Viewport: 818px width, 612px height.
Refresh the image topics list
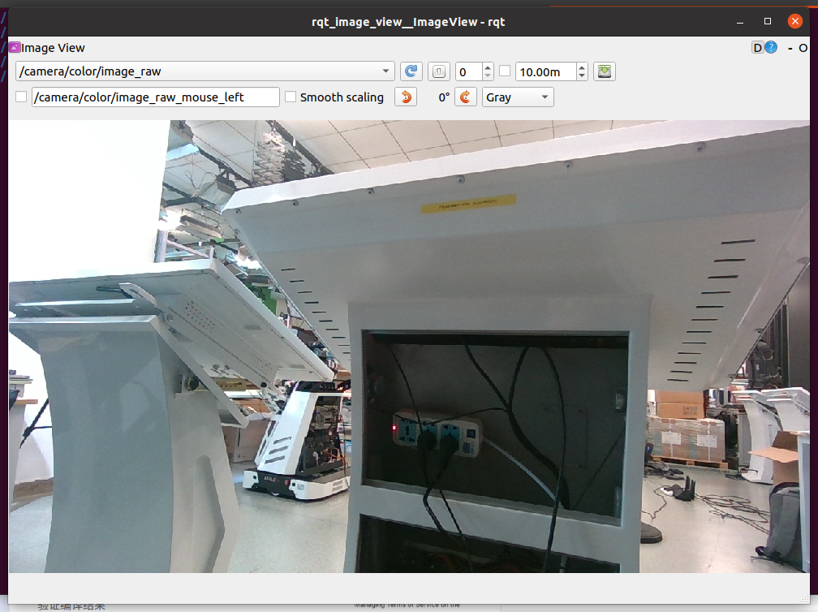tap(411, 71)
